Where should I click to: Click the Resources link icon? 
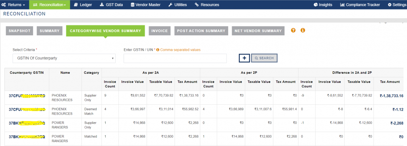click(x=197, y=5)
